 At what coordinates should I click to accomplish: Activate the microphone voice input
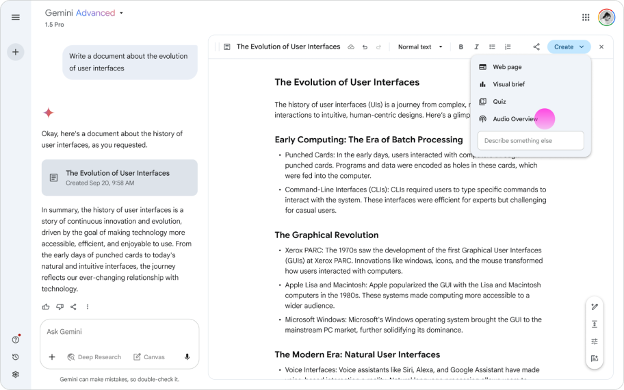[187, 357]
